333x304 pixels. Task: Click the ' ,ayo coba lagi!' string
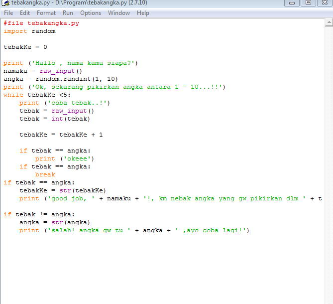[x=211, y=230]
